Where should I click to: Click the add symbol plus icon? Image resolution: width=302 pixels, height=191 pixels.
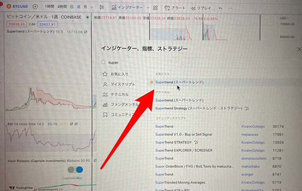pyautogui.click(x=35, y=7)
